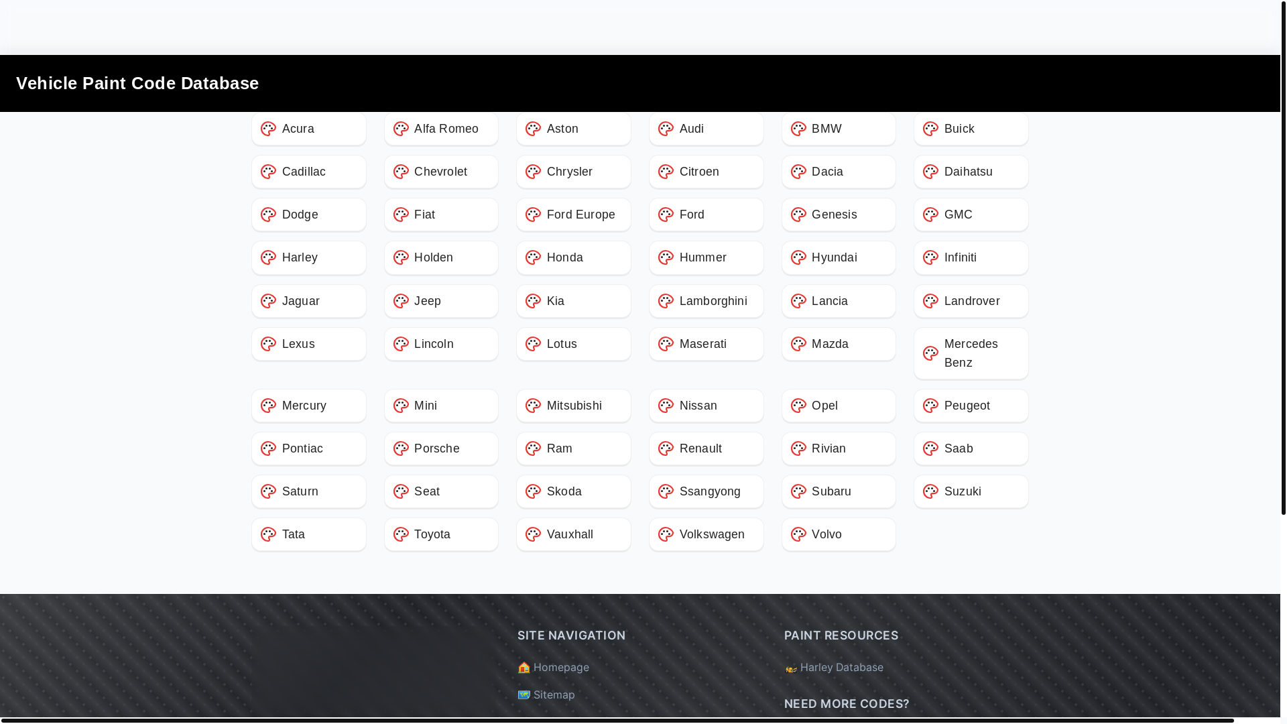Click the palette icon beside Infiniti
The height and width of the screenshot is (724, 1287).
click(x=930, y=257)
